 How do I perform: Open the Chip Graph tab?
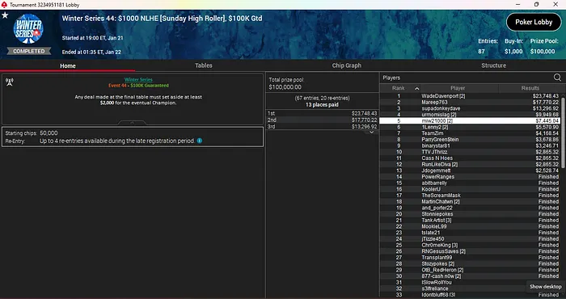347,65
